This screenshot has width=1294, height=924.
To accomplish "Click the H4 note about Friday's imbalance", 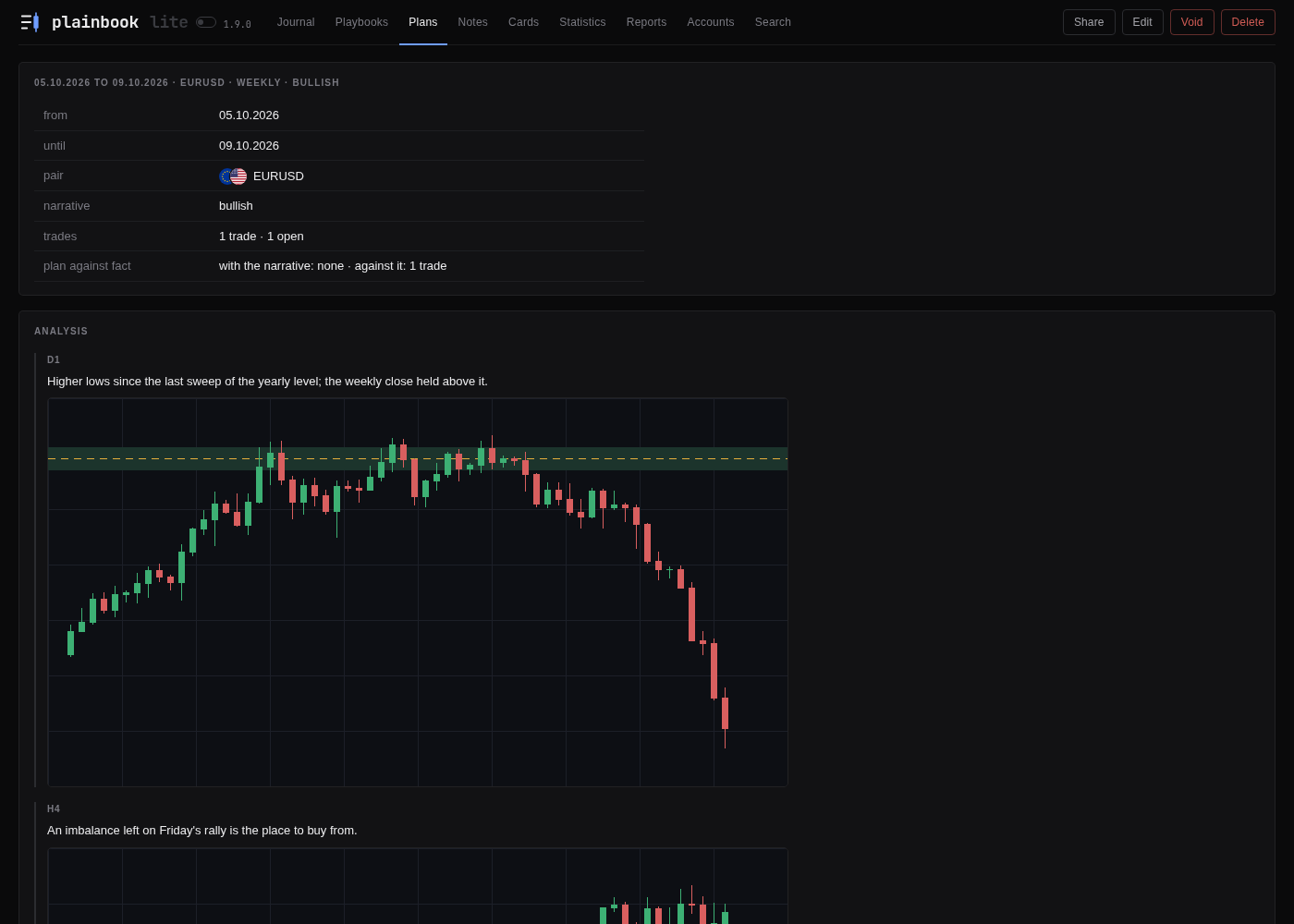I will [202, 831].
